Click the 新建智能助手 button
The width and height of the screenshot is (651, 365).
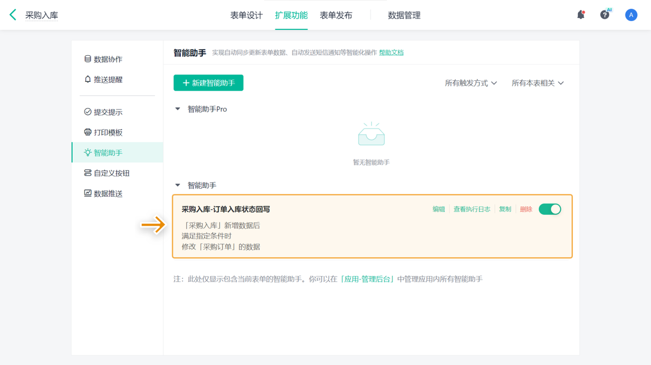pos(208,83)
